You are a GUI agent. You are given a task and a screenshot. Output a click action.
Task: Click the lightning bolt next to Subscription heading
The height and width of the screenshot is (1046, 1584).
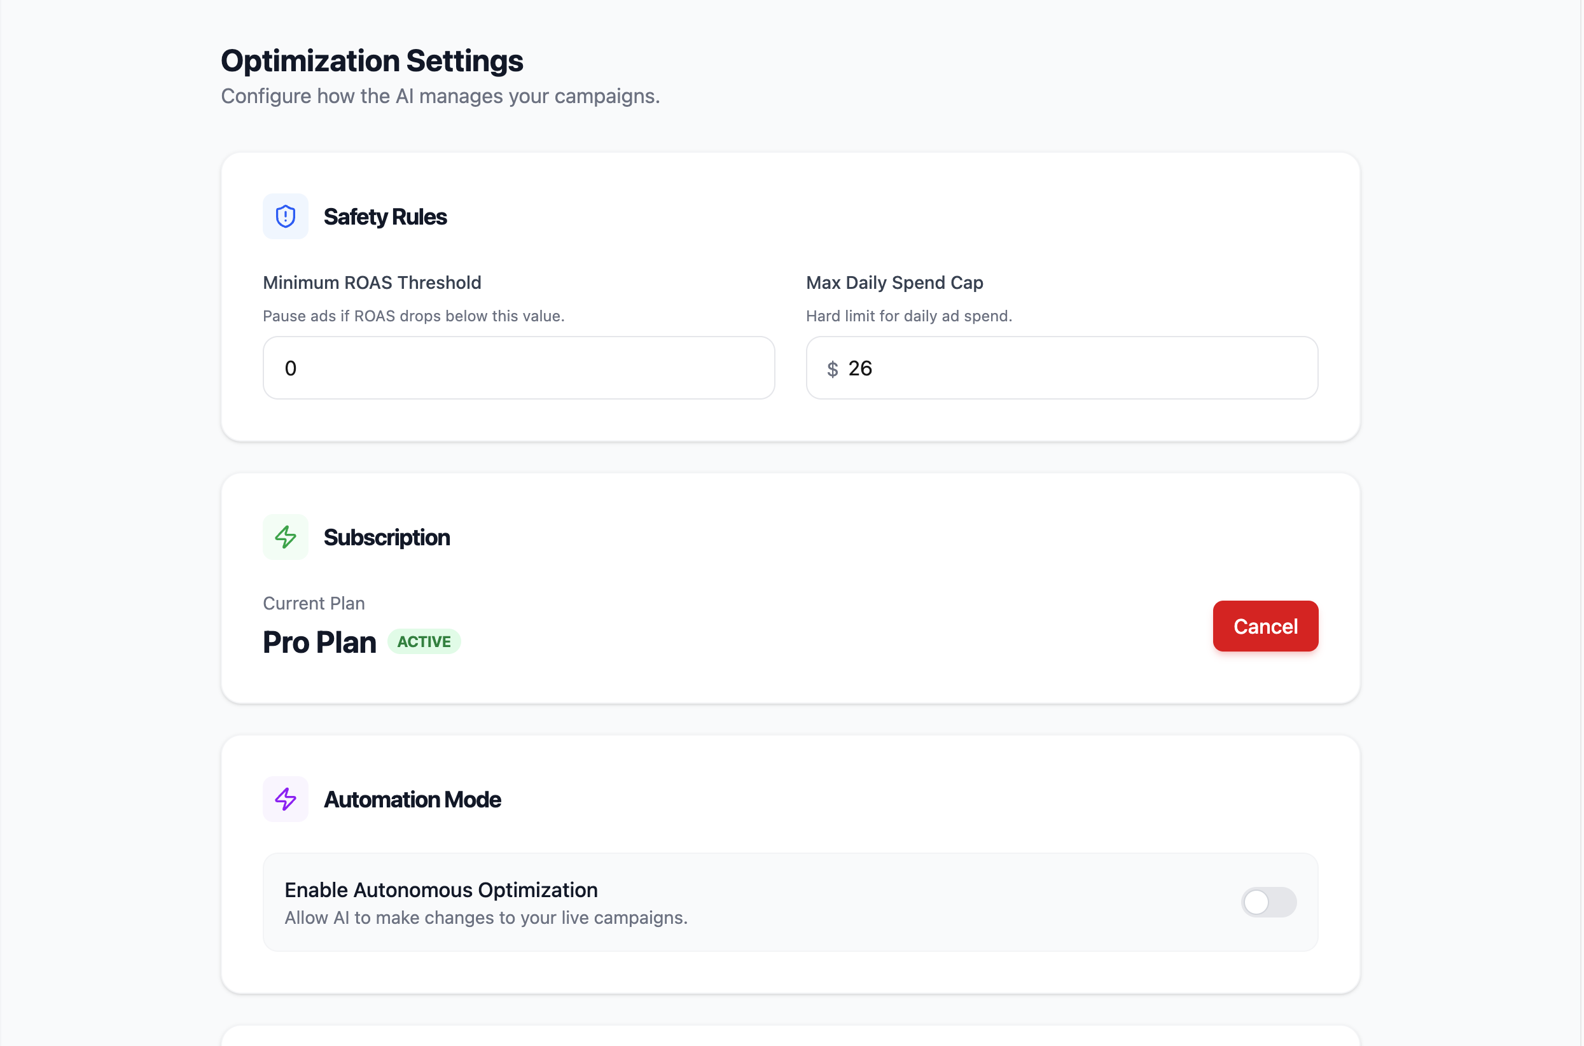click(x=286, y=537)
